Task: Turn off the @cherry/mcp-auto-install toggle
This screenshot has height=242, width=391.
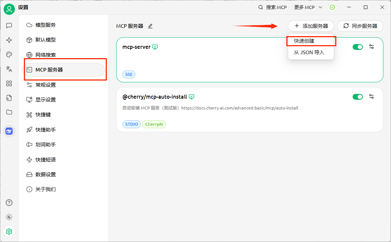Action: click(358, 96)
